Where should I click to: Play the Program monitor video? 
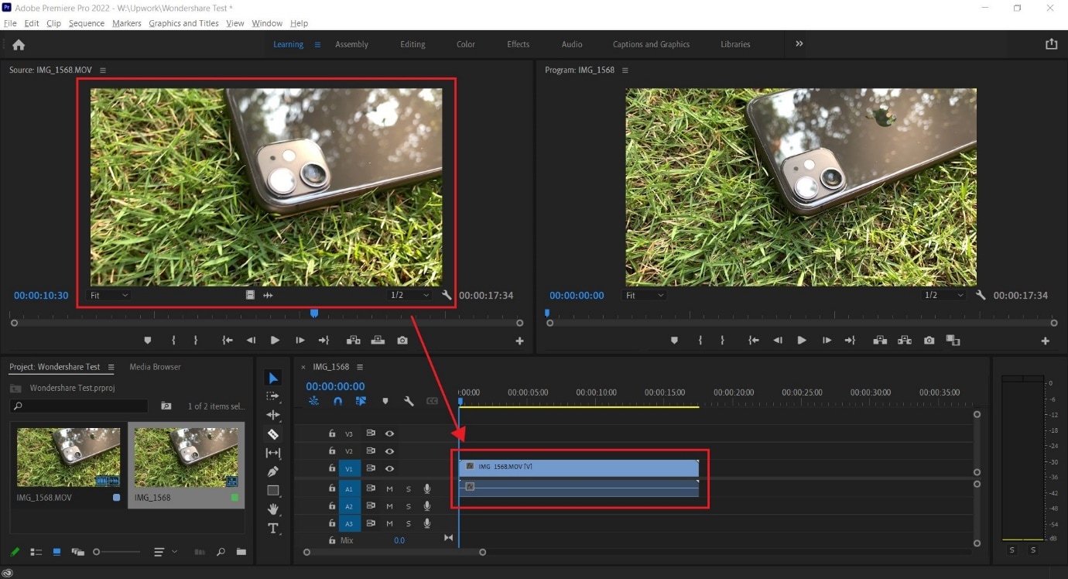click(802, 341)
